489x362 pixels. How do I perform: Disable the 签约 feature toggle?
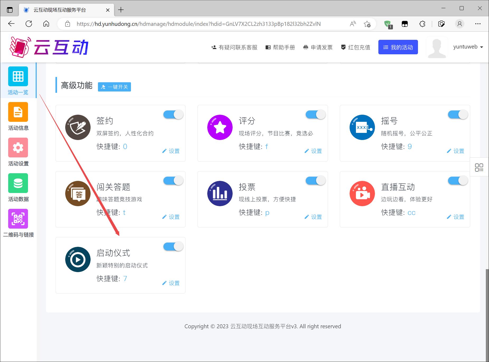[173, 115]
